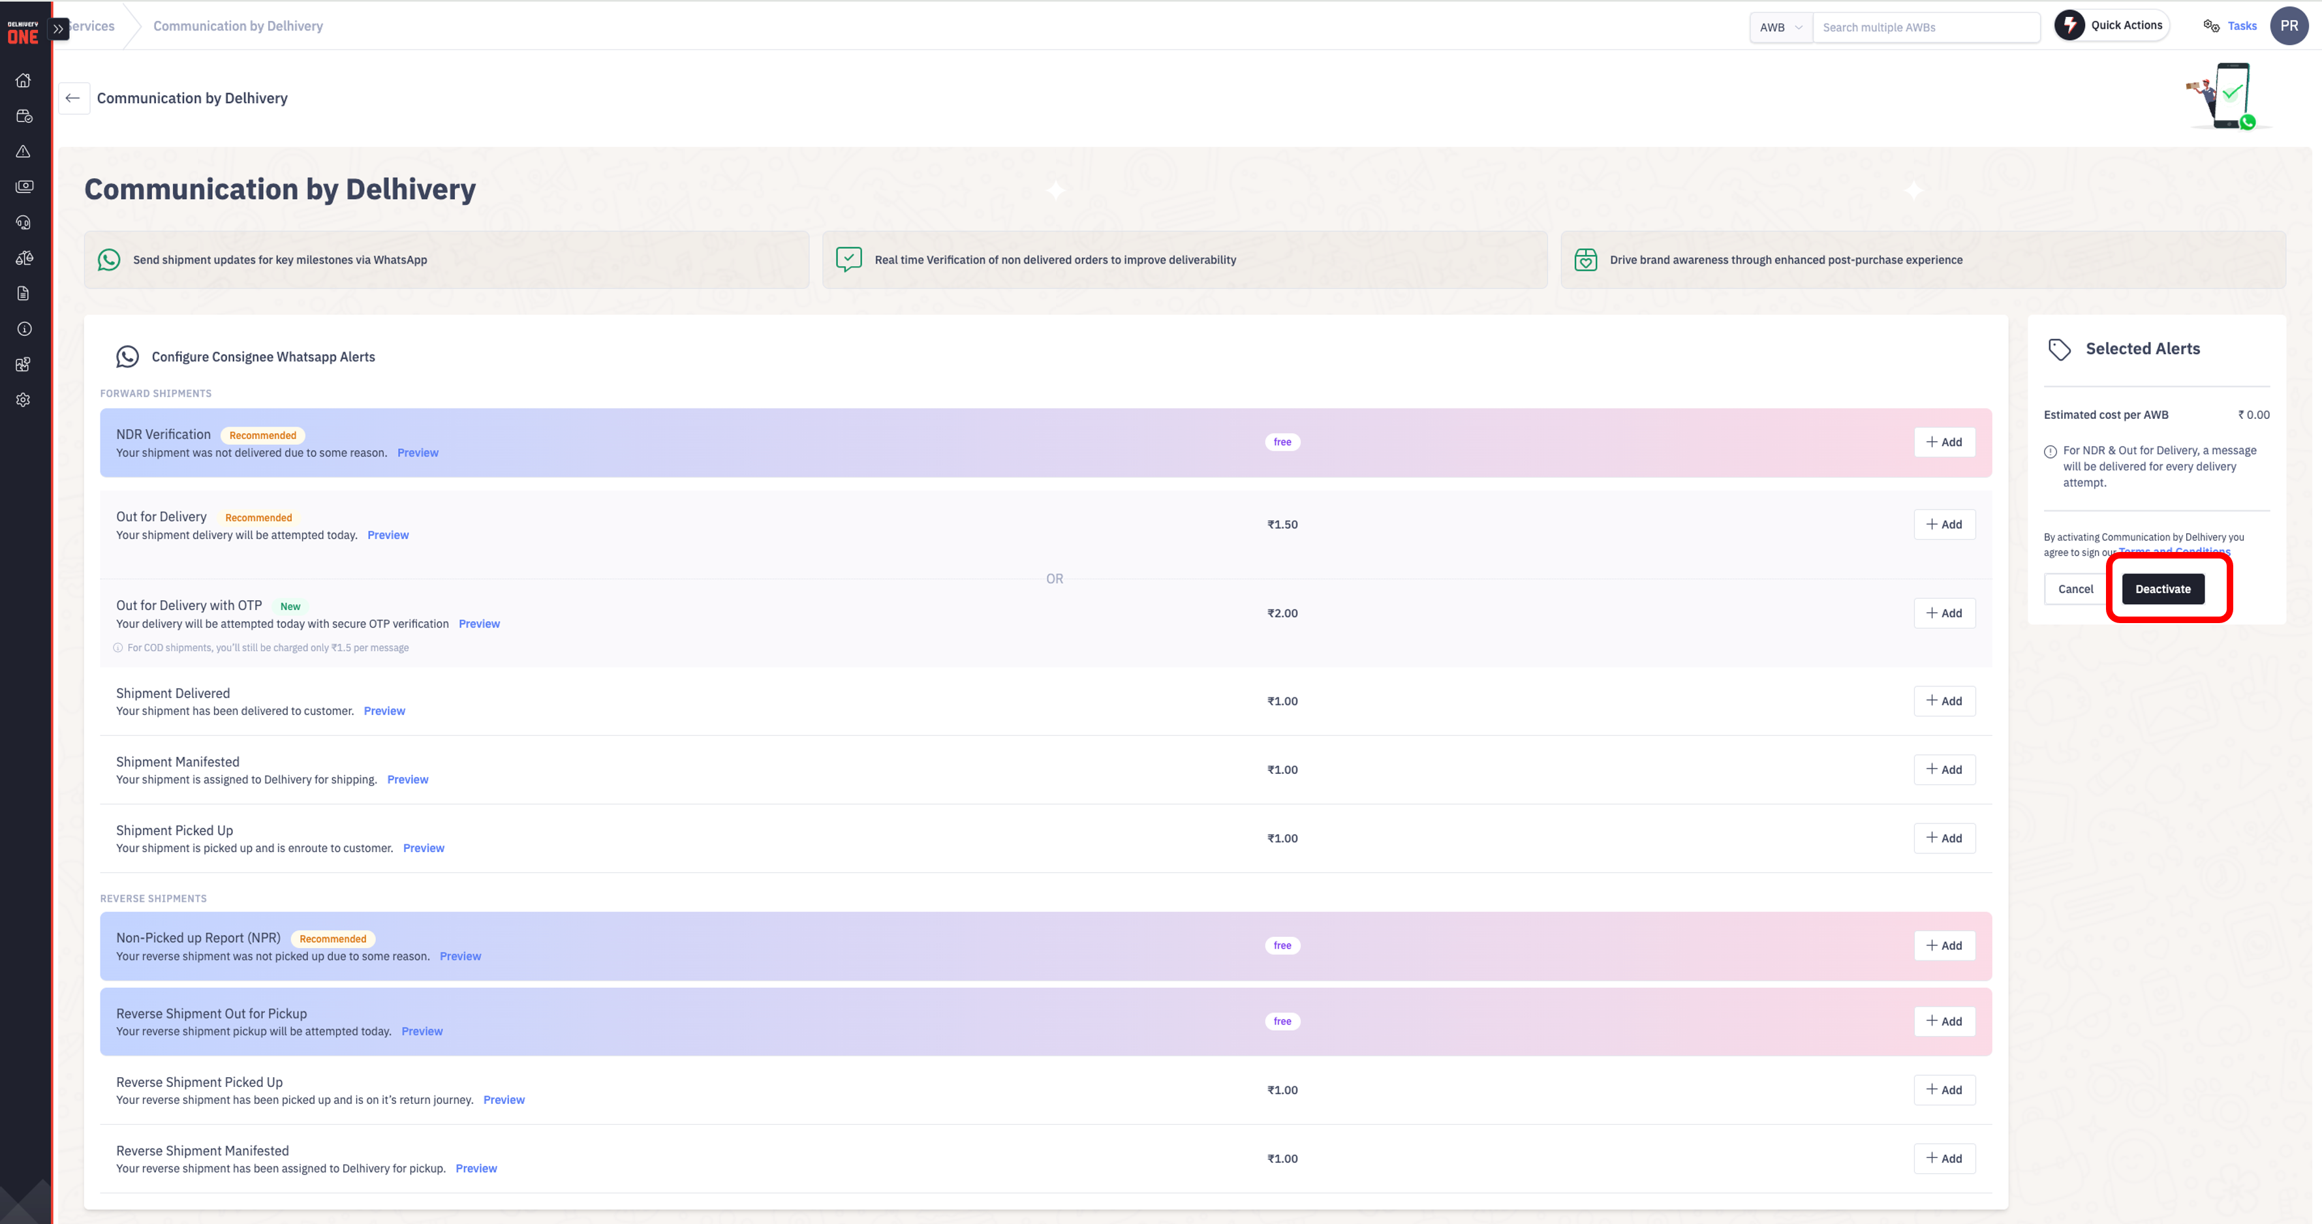Open the support headset icon in sidebar
2322x1224 pixels.
[x=23, y=222]
